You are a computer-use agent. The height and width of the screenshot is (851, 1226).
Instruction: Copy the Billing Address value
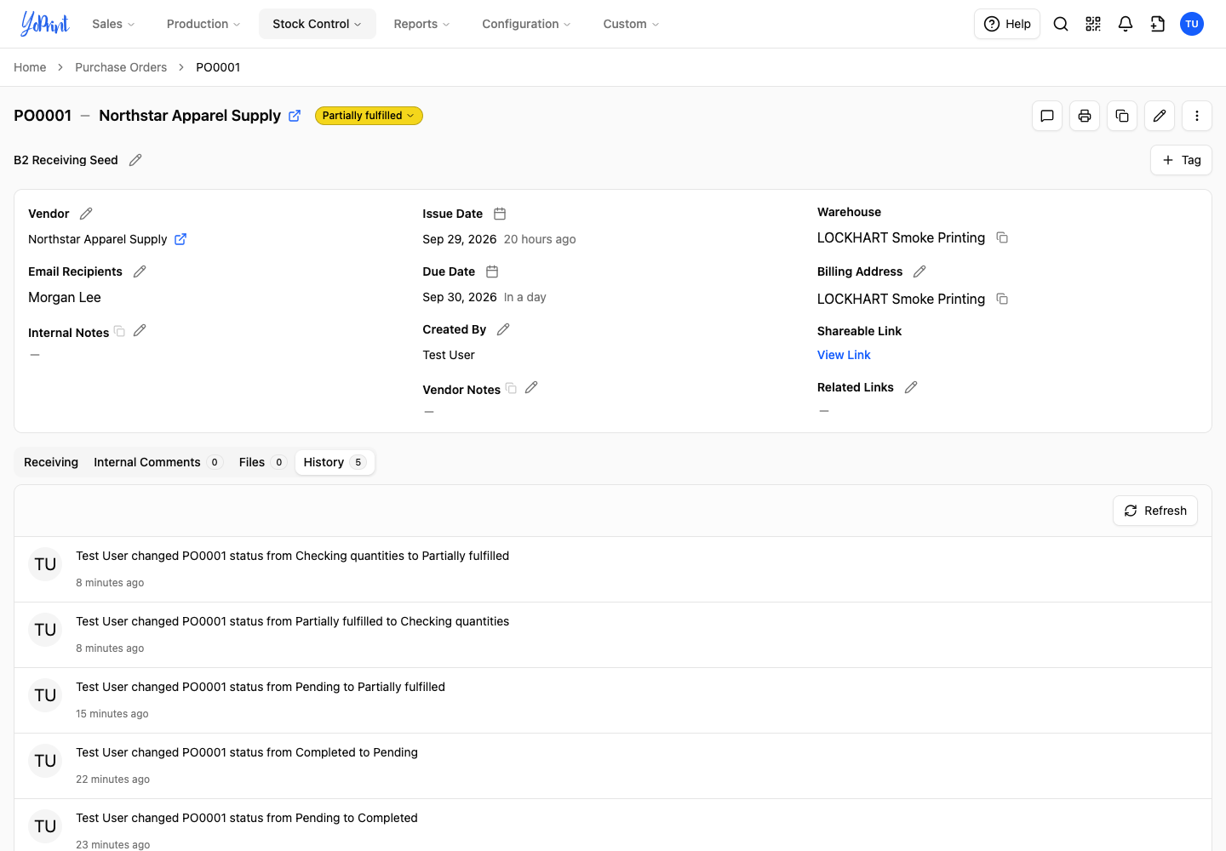click(1002, 299)
